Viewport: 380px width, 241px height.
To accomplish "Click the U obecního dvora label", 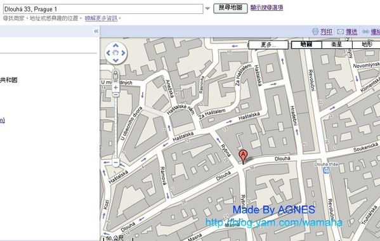I will 131,123.
